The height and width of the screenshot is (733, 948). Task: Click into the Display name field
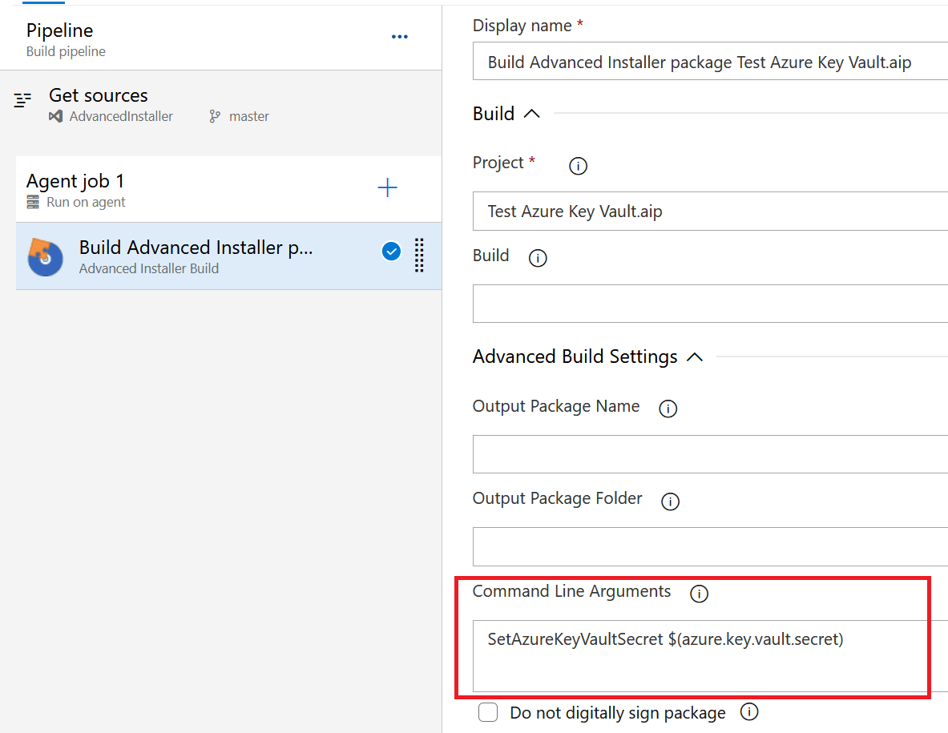(x=710, y=61)
